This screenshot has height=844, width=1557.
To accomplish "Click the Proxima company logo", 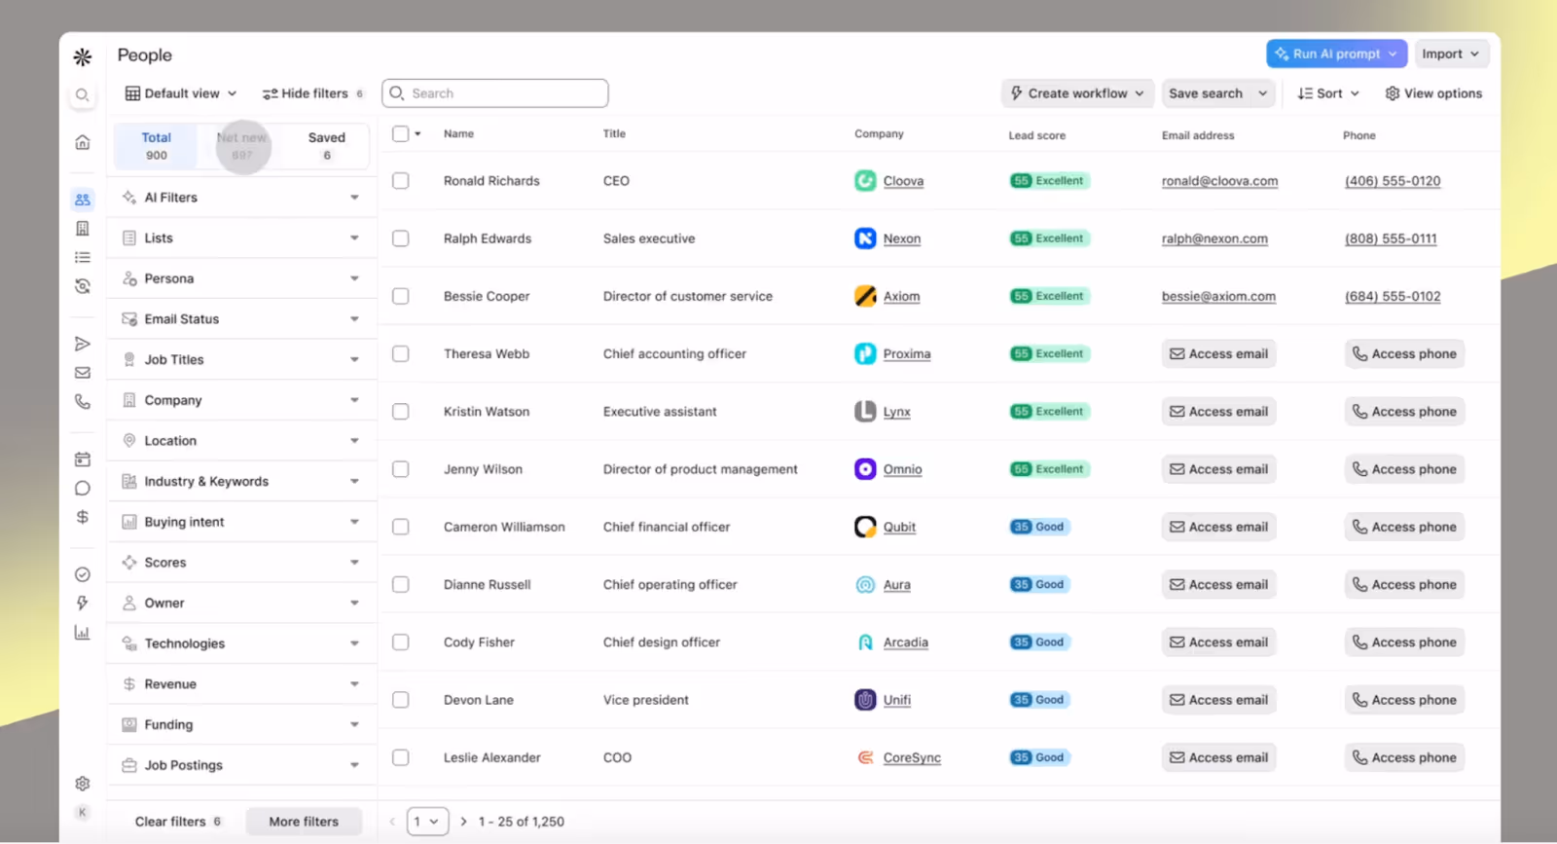I will [x=865, y=353].
